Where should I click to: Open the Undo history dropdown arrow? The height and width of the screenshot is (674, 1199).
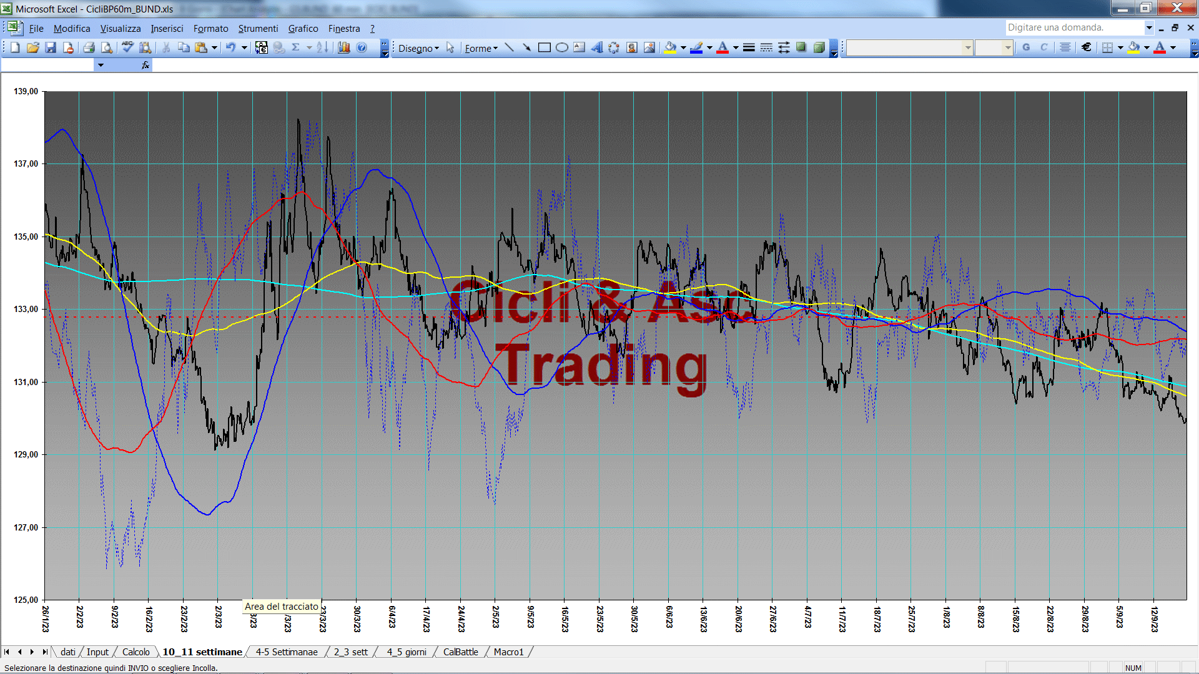[244, 47]
